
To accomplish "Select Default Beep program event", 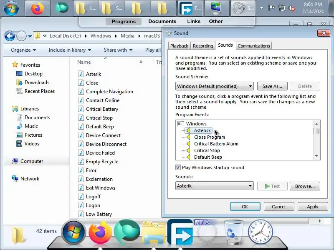I will (x=208, y=157).
